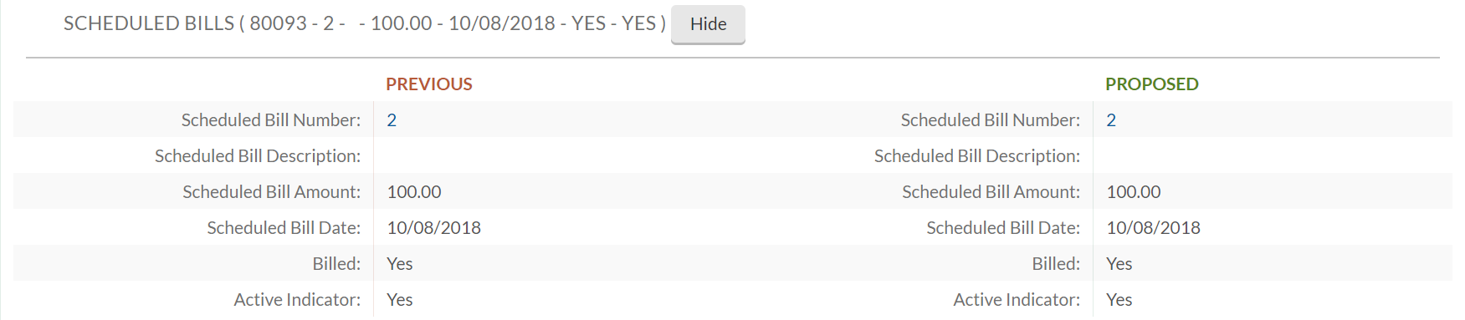Click the Scheduled Bills section header

pyautogui.click(x=365, y=23)
